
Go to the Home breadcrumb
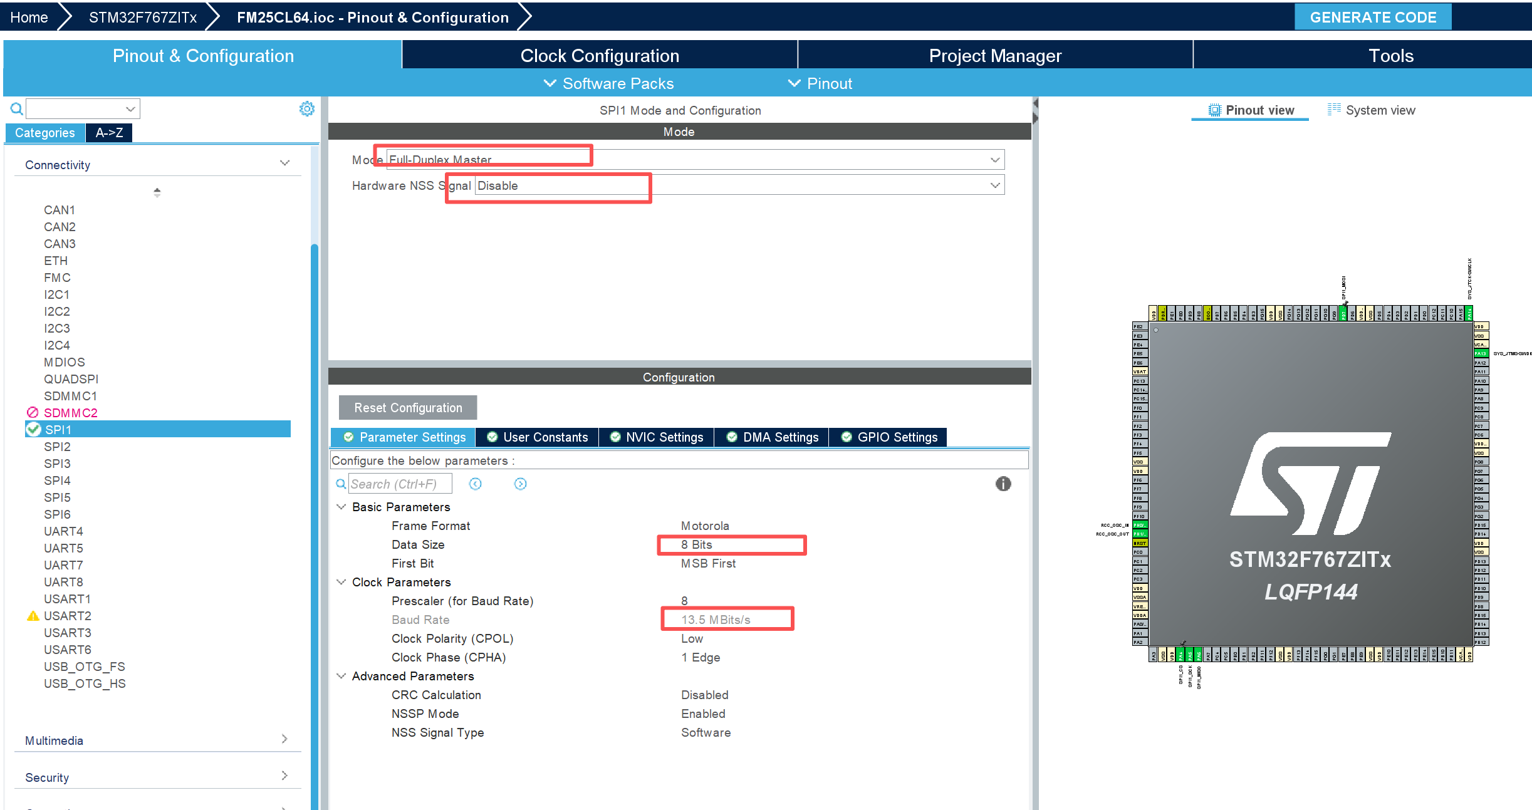(x=29, y=18)
